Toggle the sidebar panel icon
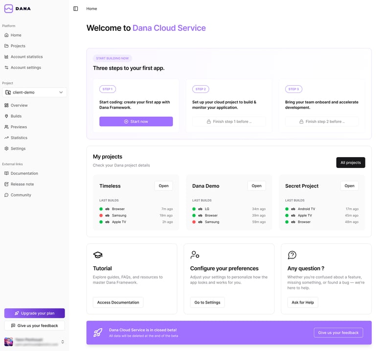 tap(75, 8)
